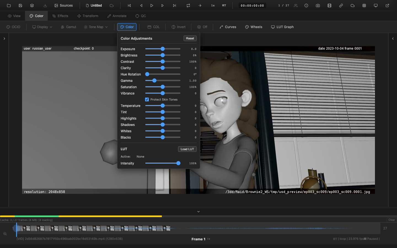Open the media Sources browser
The height and width of the screenshot is (248, 397).
(64, 5)
